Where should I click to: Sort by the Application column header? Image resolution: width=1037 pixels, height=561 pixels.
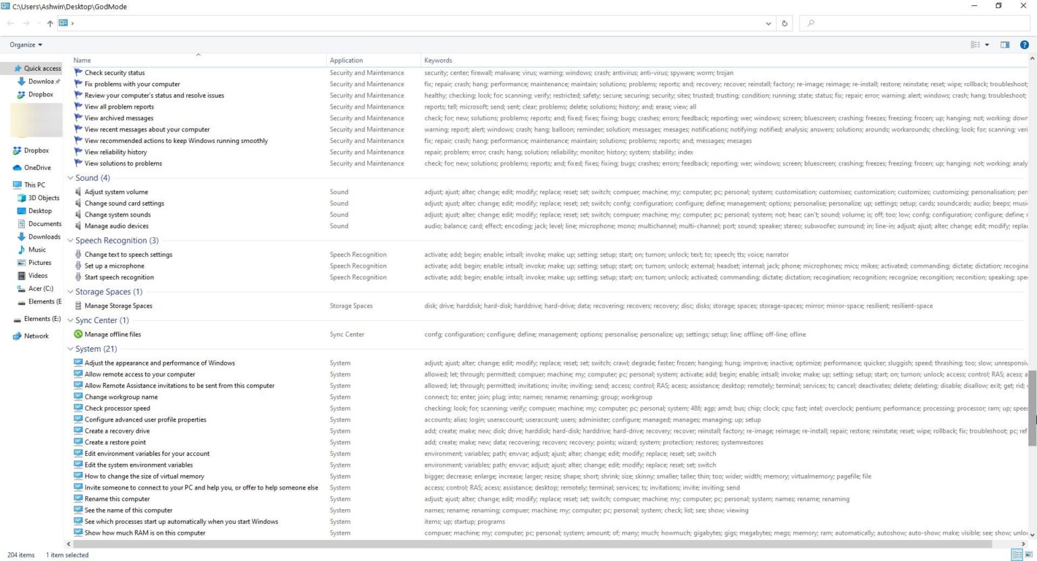pyautogui.click(x=346, y=60)
